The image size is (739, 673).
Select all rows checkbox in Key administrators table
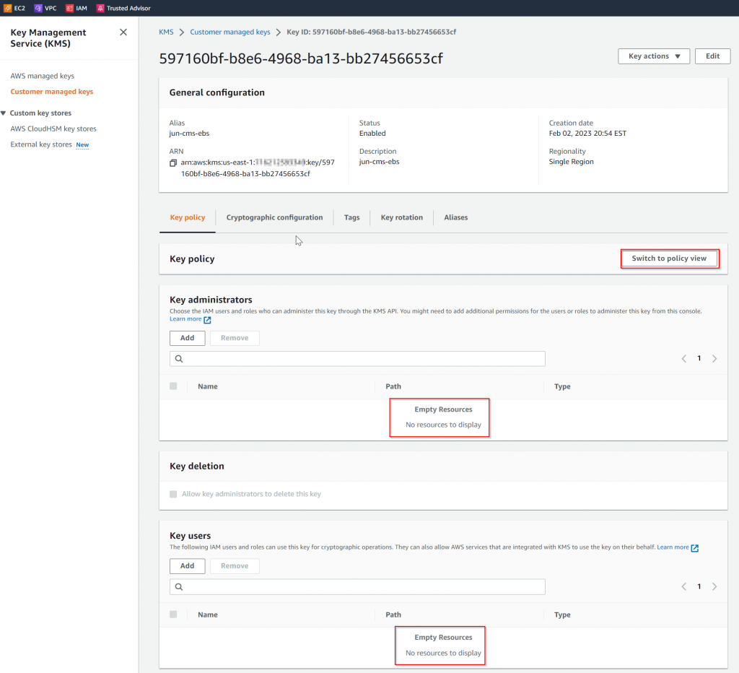[173, 386]
